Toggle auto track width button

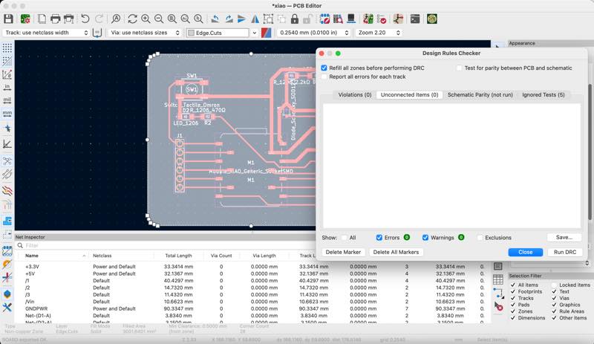tap(97, 33)
